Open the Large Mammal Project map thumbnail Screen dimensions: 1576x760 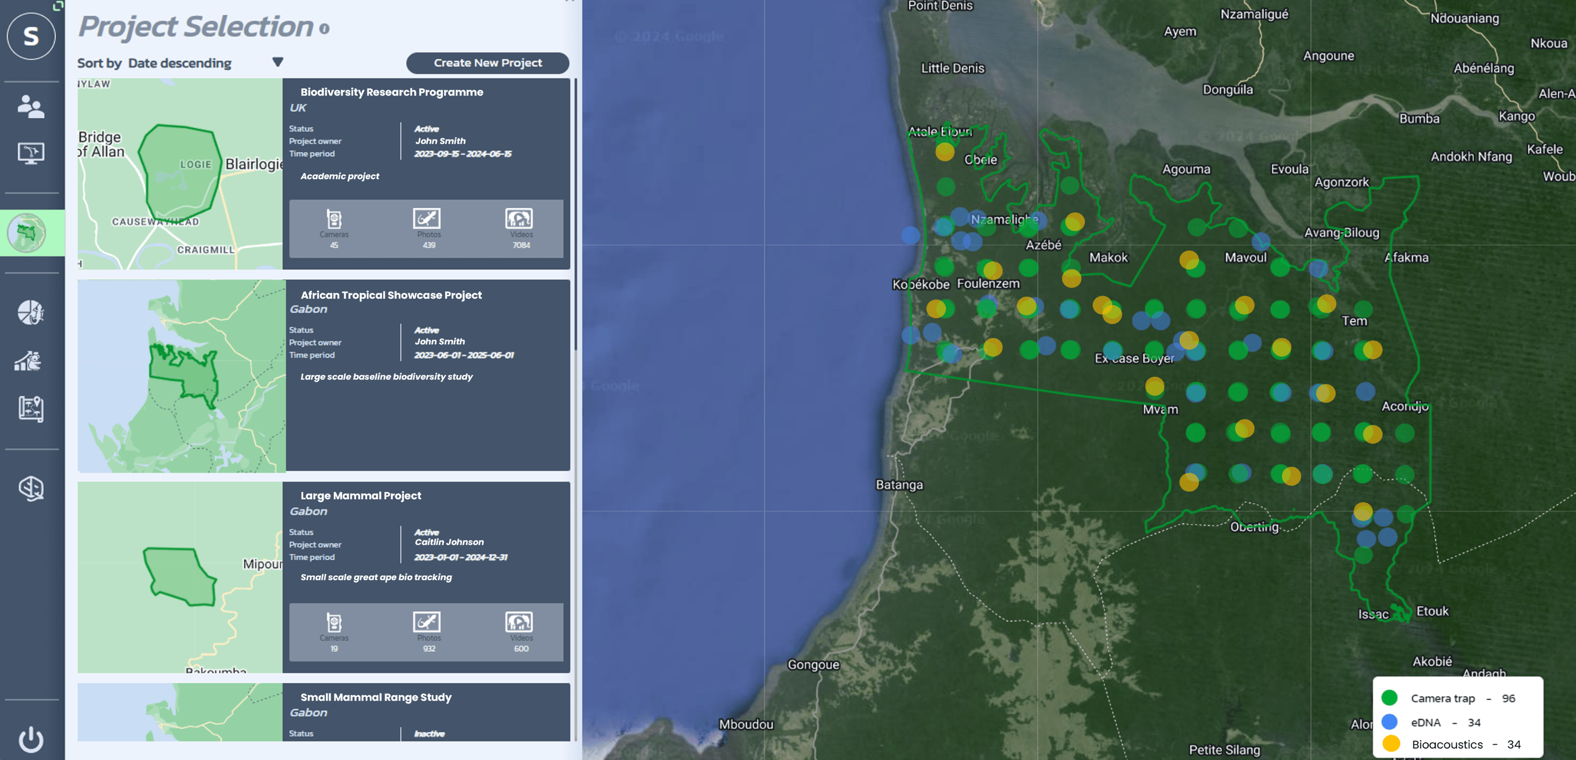click(180, 577)
